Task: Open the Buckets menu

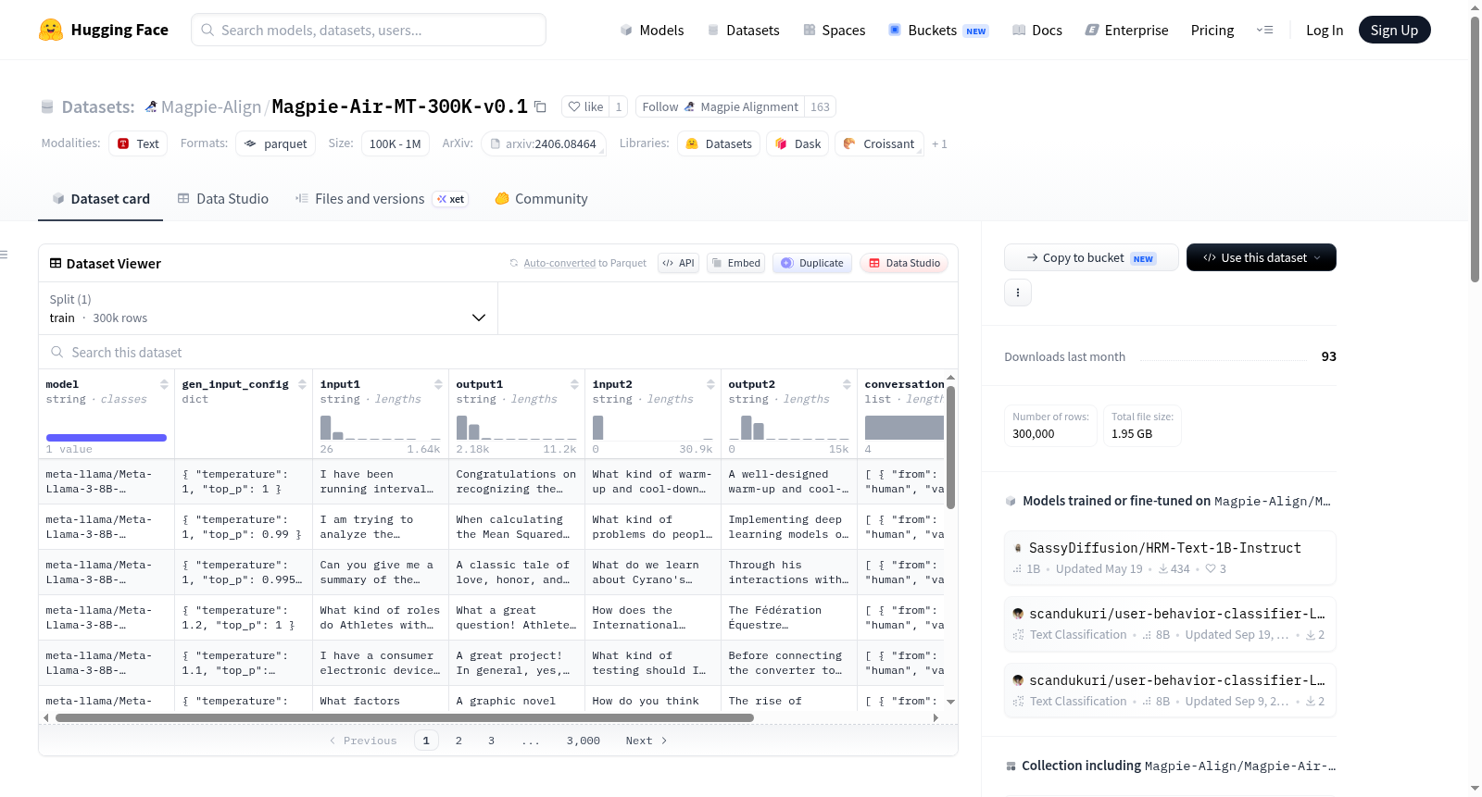Action: click(x=938, y=30)
